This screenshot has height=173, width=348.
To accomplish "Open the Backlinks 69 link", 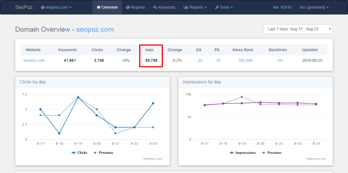I will (x=280, y=60).
